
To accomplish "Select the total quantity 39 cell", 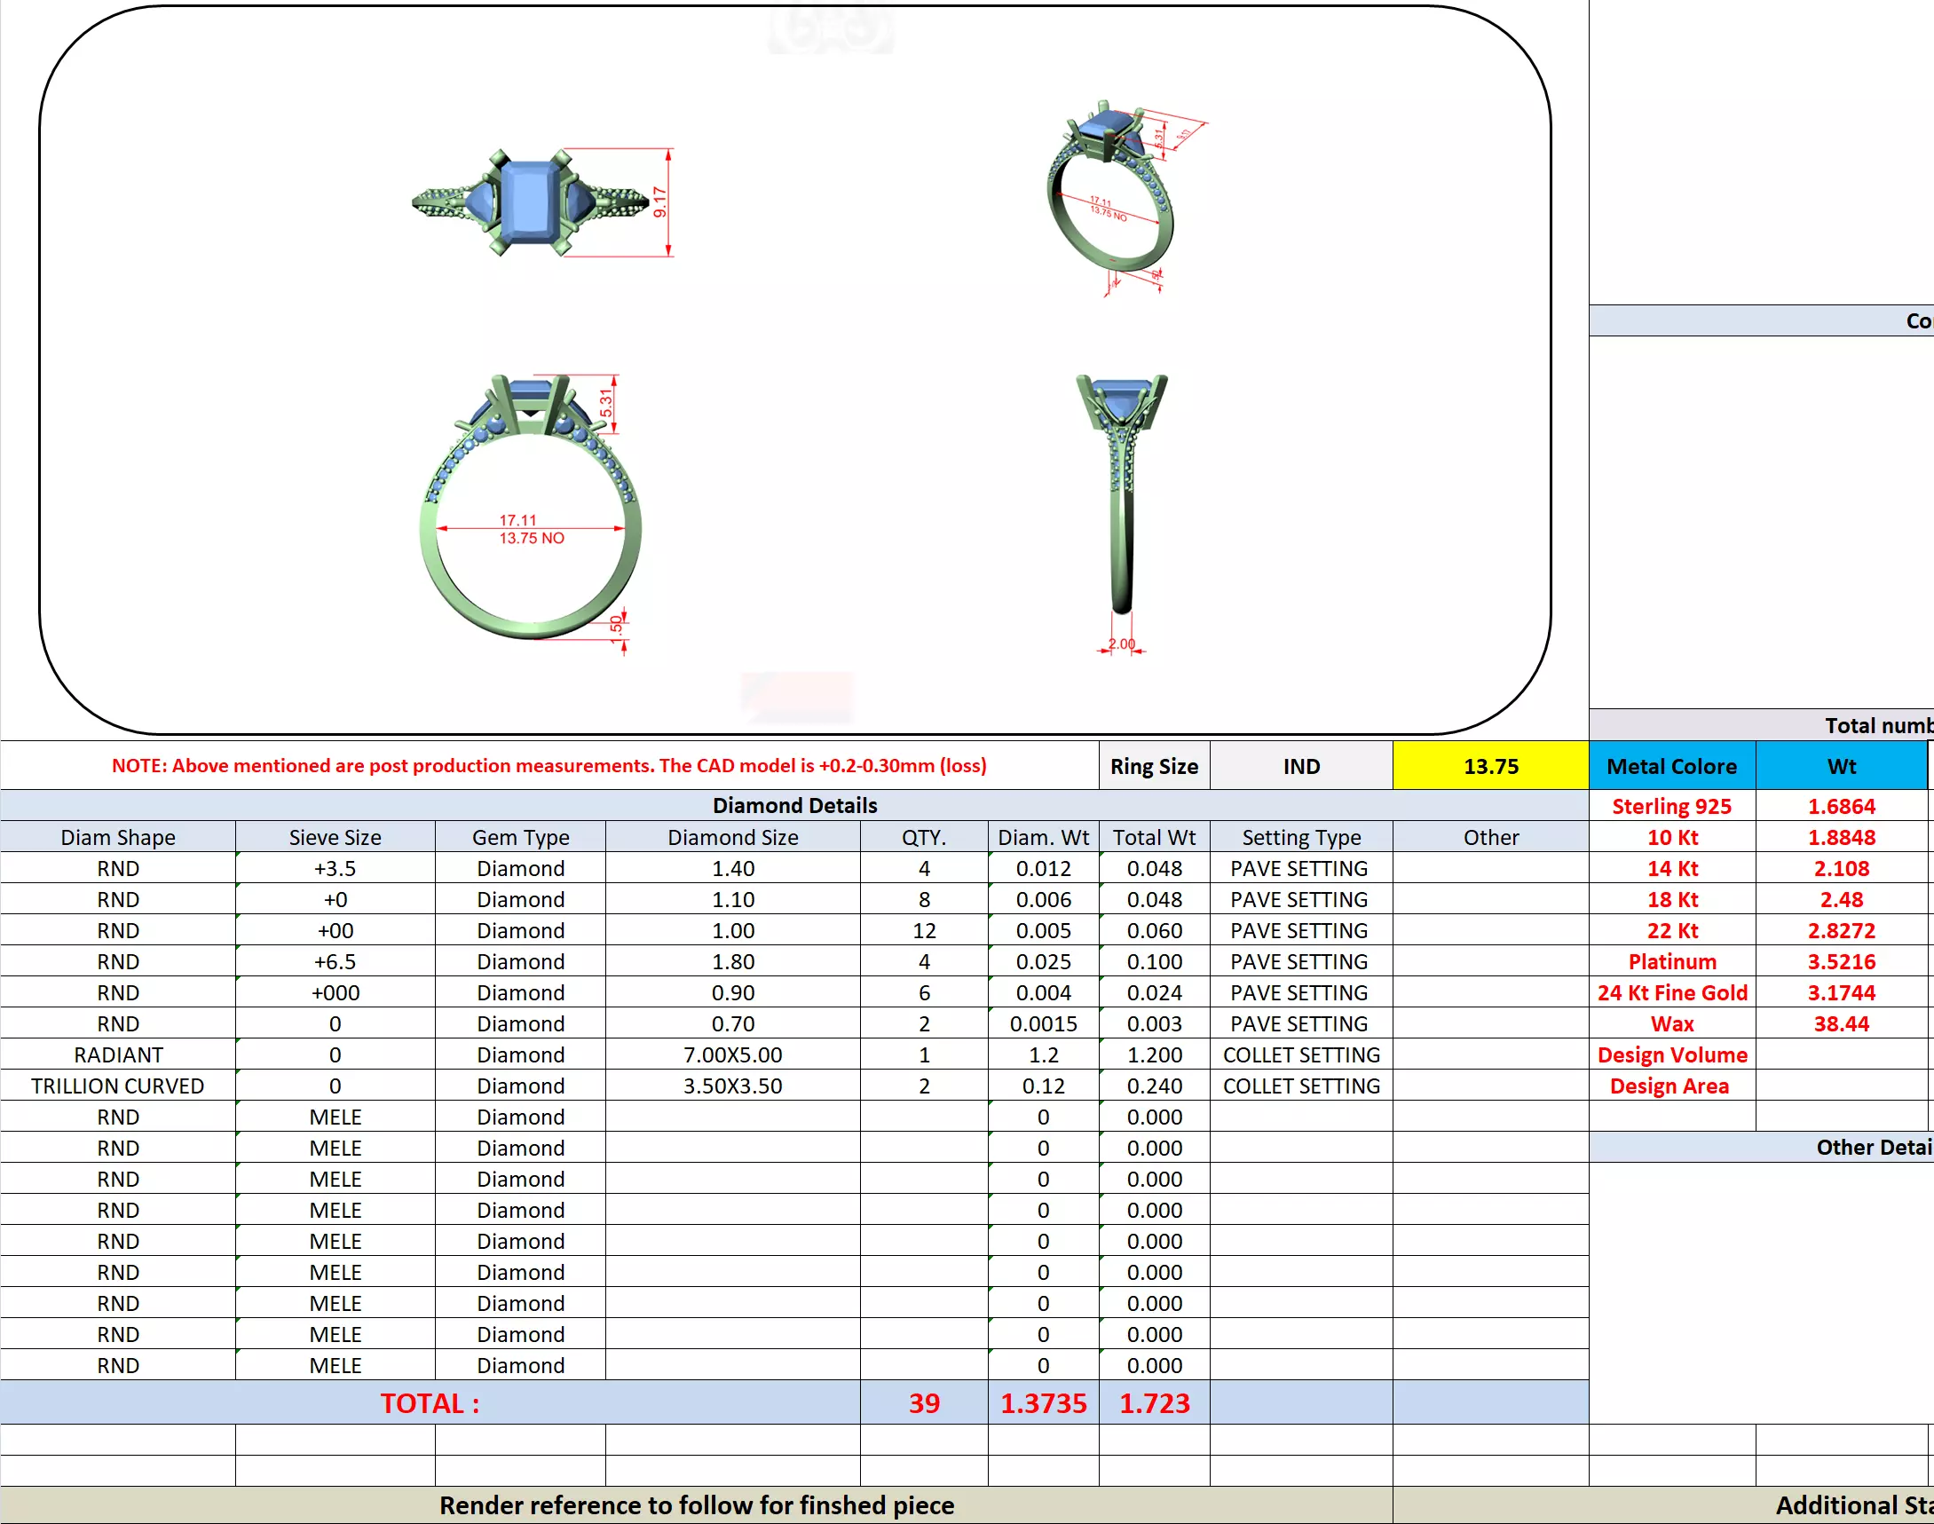I will point(923,1402).
